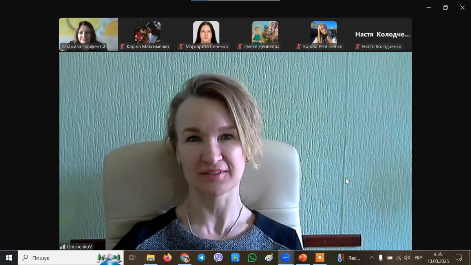Screen dimensions: 471x265
Task: Click the microphone icon in system tray
Action: (380, 258)
